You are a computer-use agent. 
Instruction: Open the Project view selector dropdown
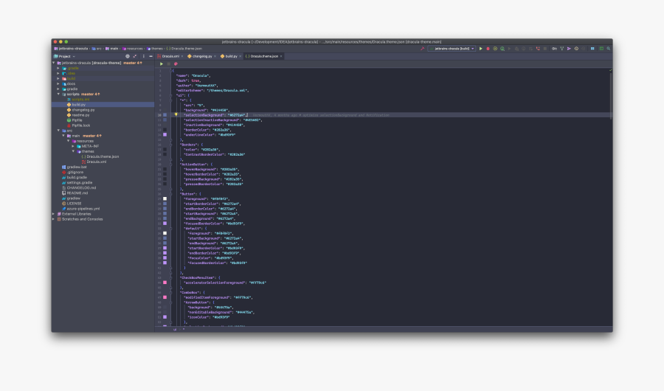click(x=66, y=56)
